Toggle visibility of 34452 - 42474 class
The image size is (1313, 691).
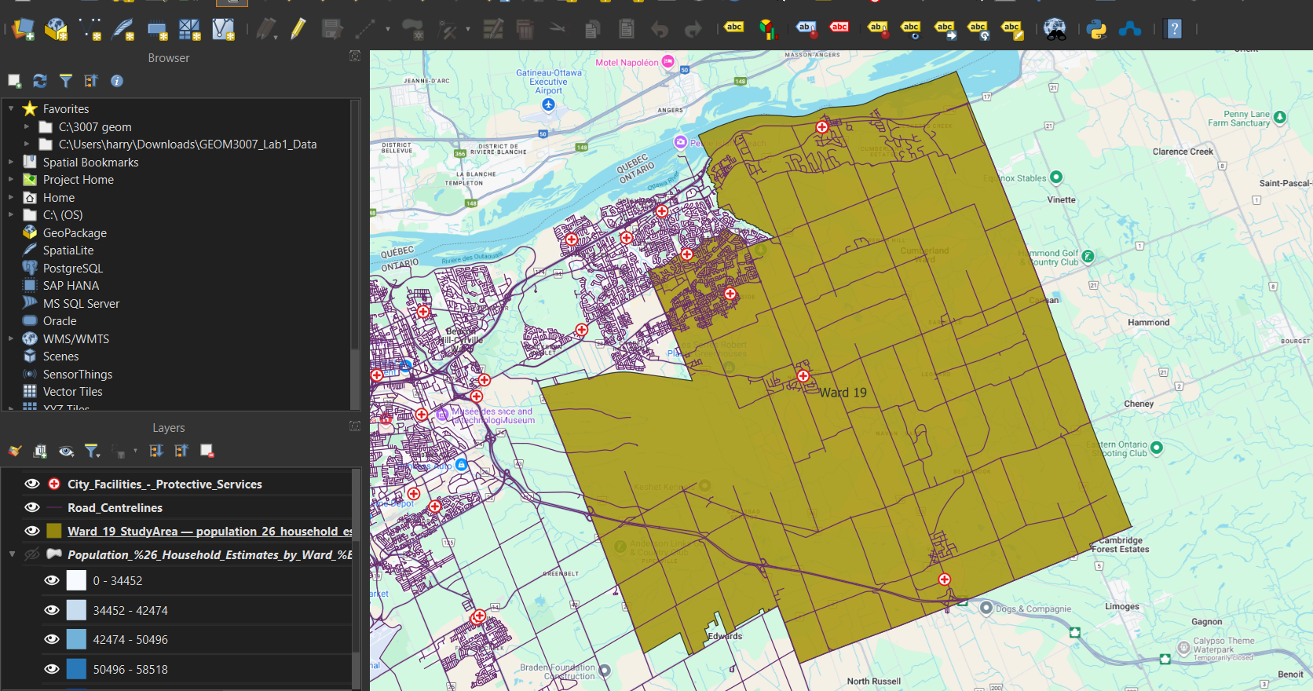tap(52, 610)
